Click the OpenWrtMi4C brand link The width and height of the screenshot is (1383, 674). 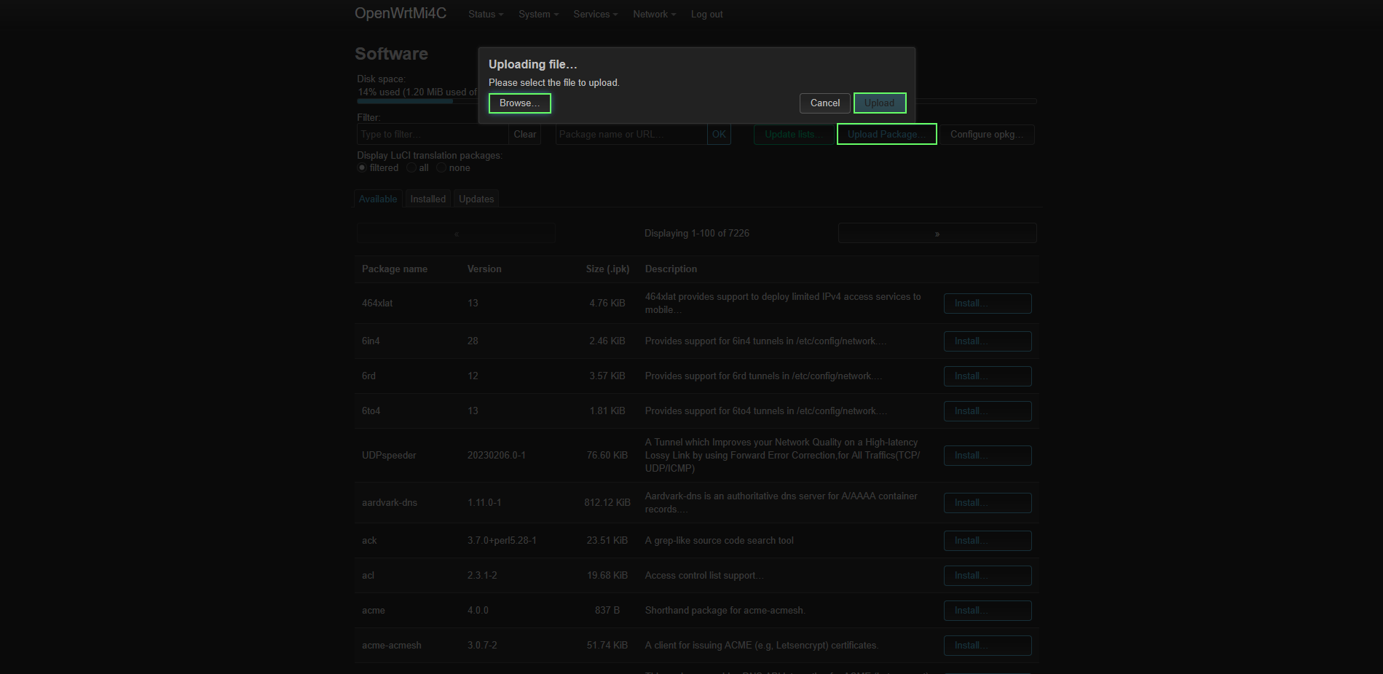401,13
